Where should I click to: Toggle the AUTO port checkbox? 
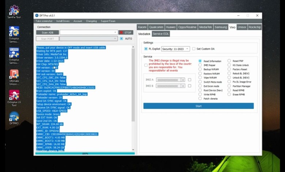point(121,38)
